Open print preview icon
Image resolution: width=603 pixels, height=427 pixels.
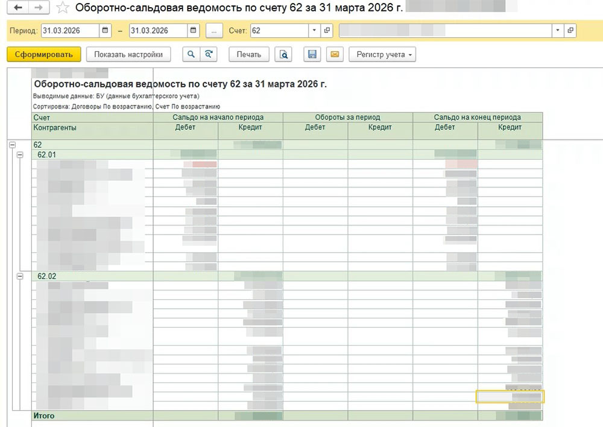(283, 54)
